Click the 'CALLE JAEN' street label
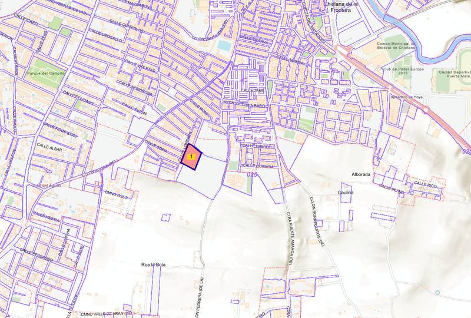 (x=253, y=90)
